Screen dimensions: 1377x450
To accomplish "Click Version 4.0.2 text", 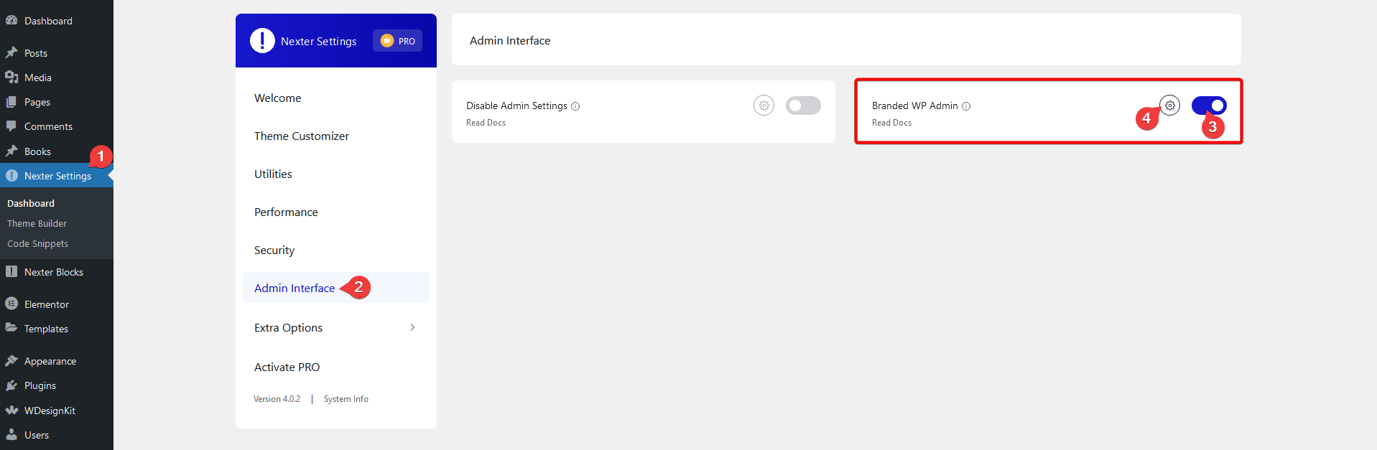I will (x=277, y=399).
